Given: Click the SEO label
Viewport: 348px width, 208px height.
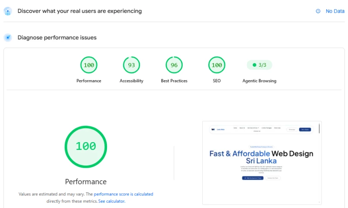Looking at the screenshot, I should coord(217,81).
